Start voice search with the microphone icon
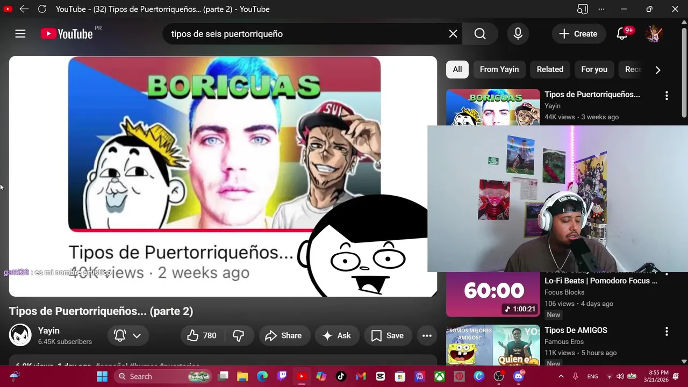This screenshot has width=688, height=387. 518,34
